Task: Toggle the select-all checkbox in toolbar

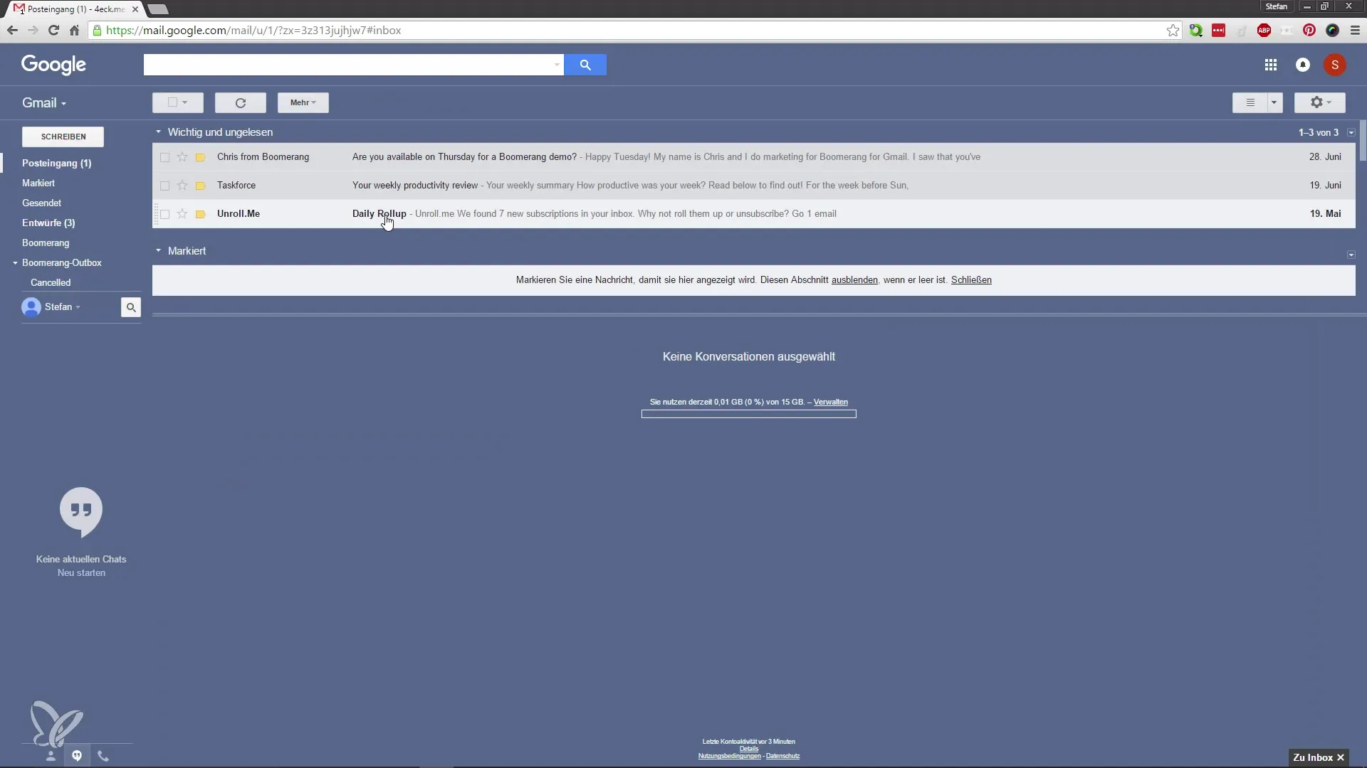Action: tap(172, 102)
